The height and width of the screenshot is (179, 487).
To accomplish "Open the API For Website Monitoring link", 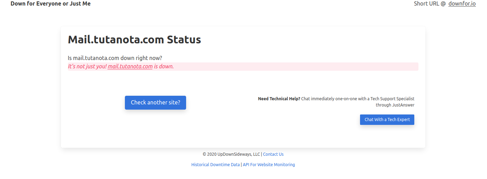I will coord(269,165).
